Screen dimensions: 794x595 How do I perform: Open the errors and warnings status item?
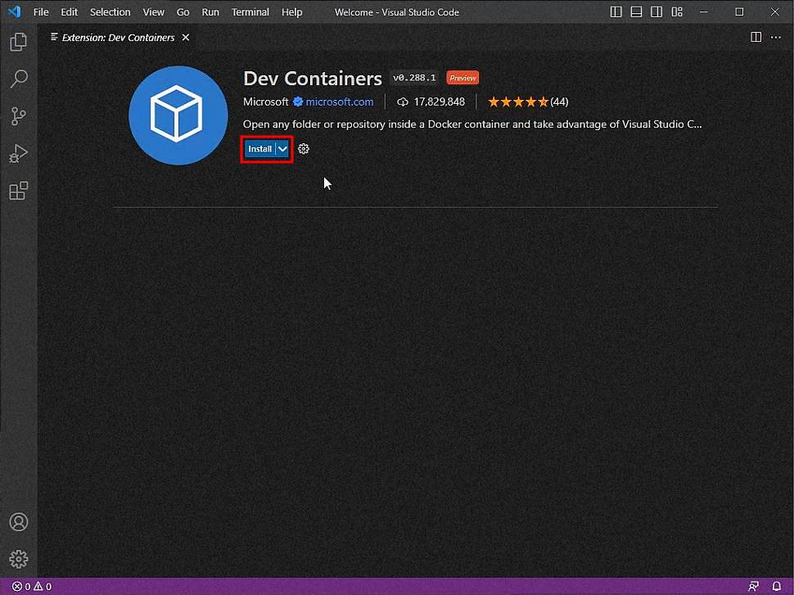(32, 586)
